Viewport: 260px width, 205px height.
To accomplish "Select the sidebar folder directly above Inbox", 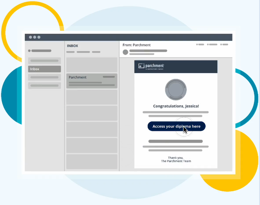I will click(x=45, y=60).
